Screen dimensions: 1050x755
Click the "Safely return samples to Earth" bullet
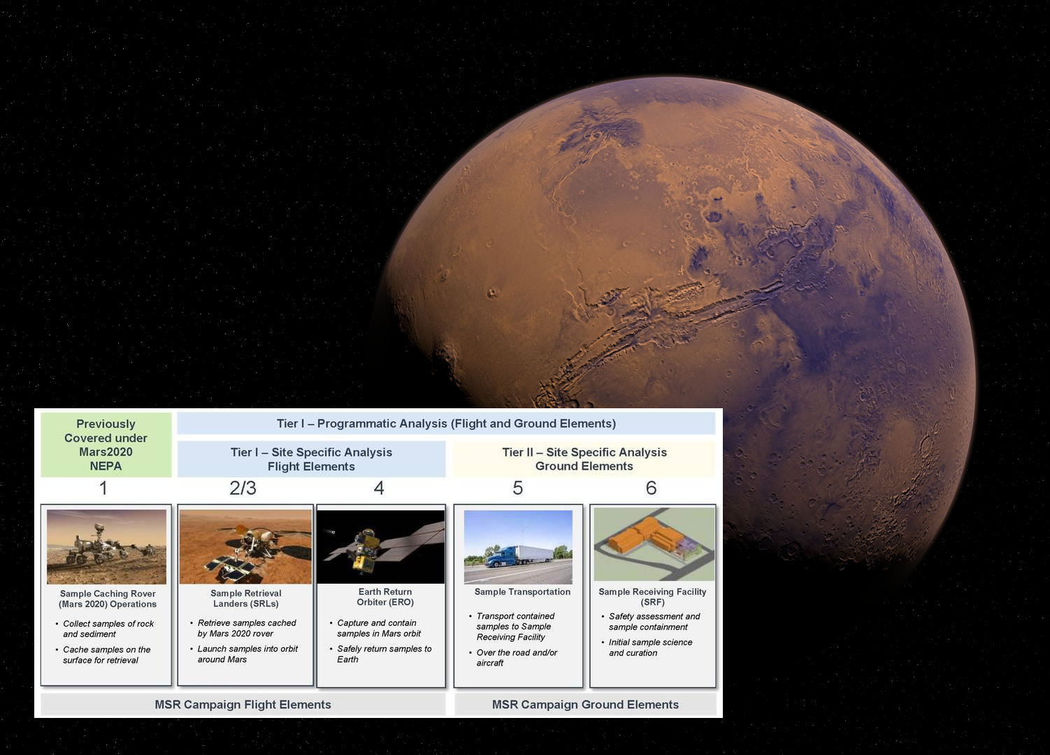pos(384,654)
